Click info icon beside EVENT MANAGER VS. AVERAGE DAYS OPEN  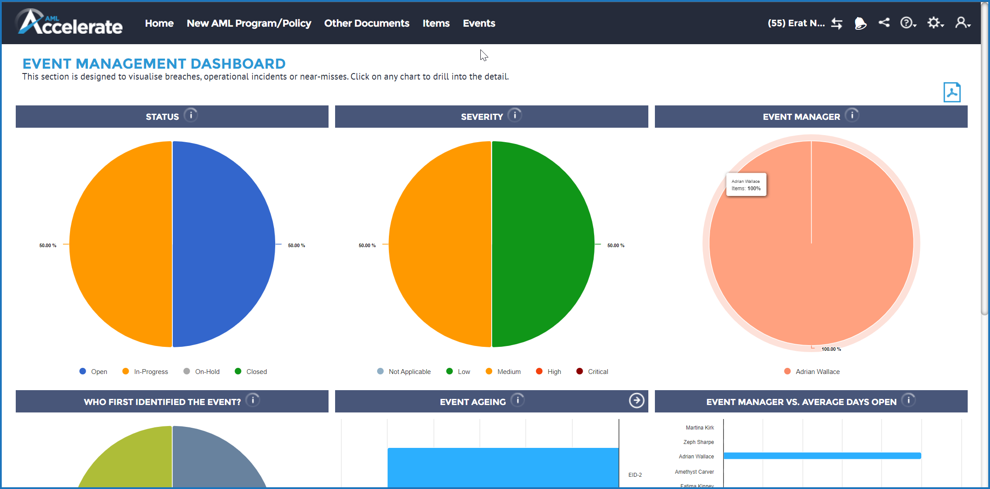pyautogui.click(x=909, y=400)
